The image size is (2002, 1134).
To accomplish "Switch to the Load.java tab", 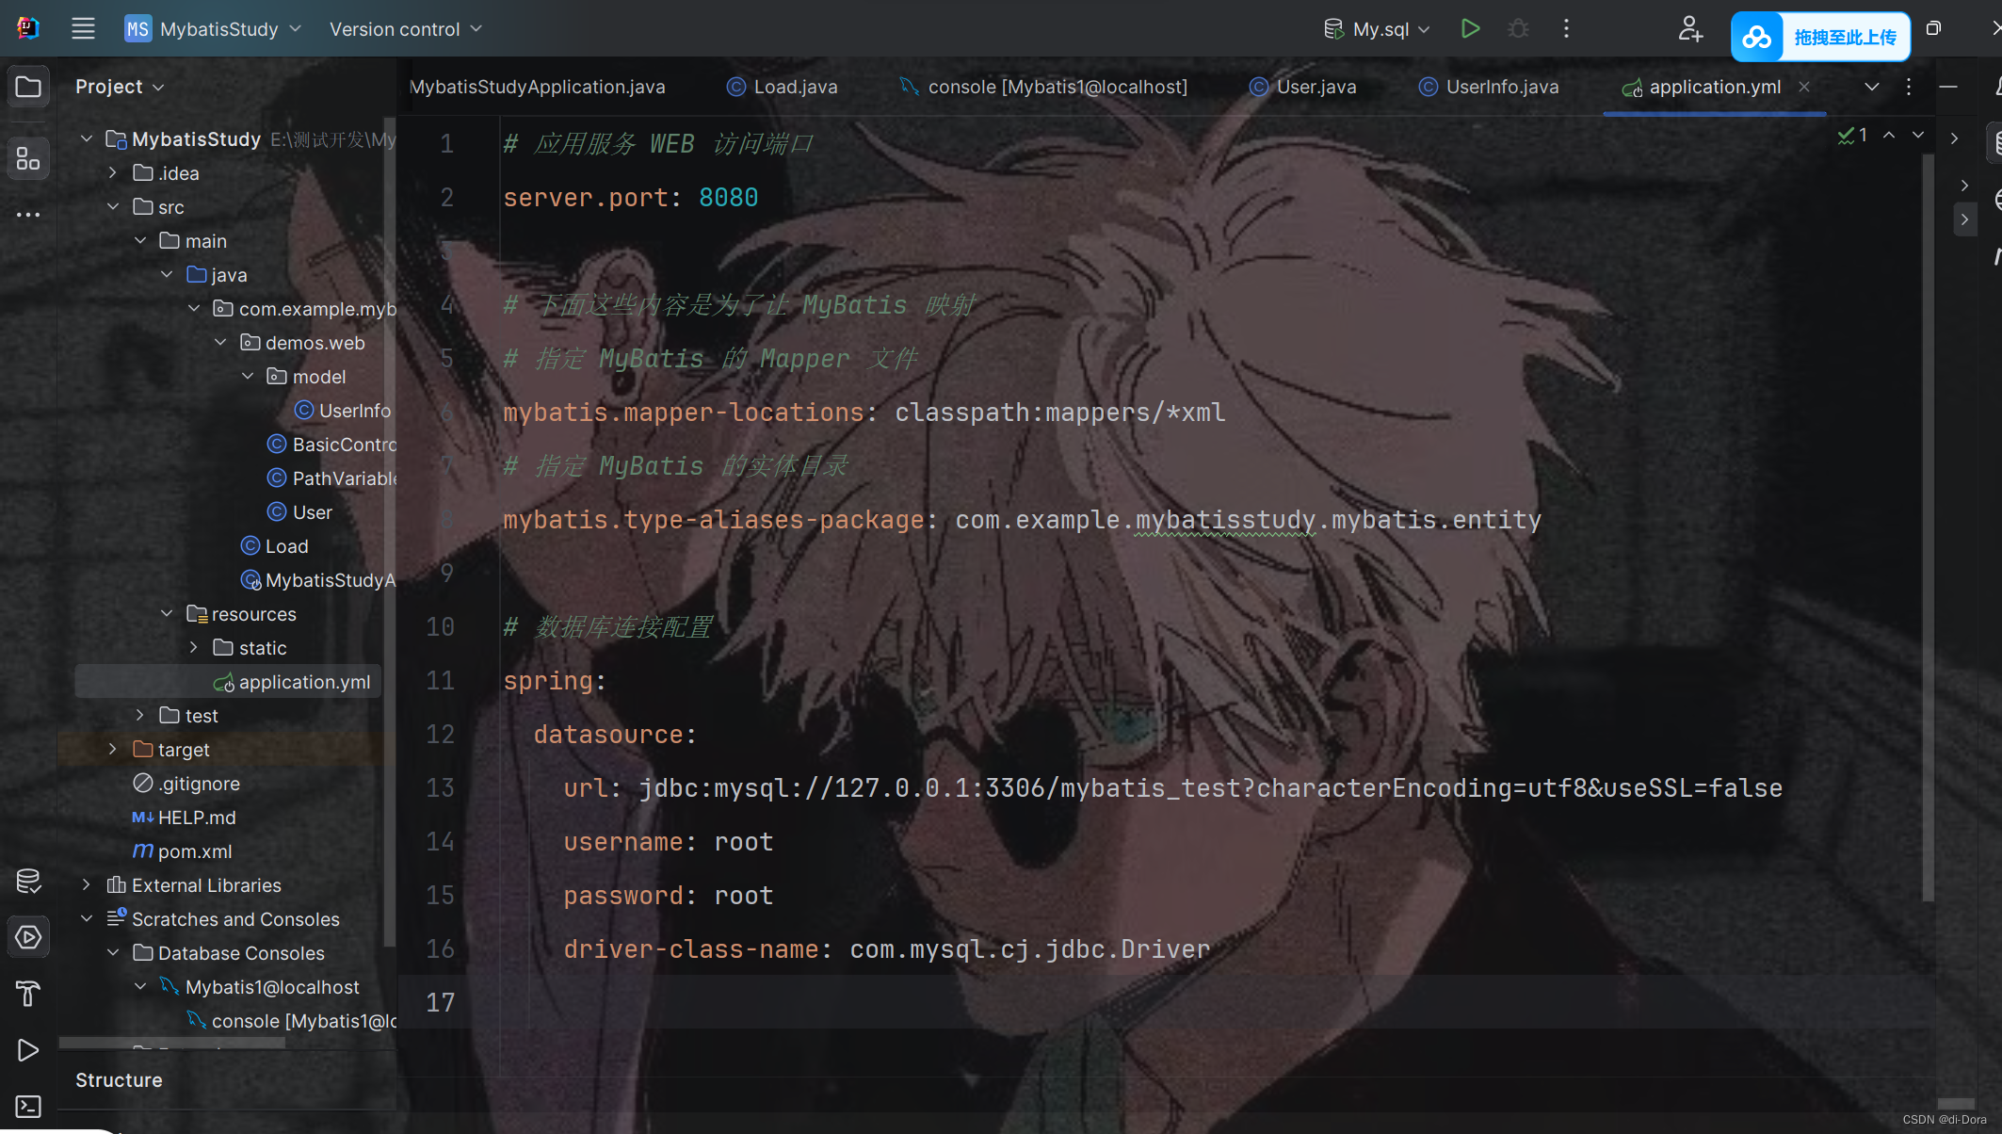I will 794,87.
